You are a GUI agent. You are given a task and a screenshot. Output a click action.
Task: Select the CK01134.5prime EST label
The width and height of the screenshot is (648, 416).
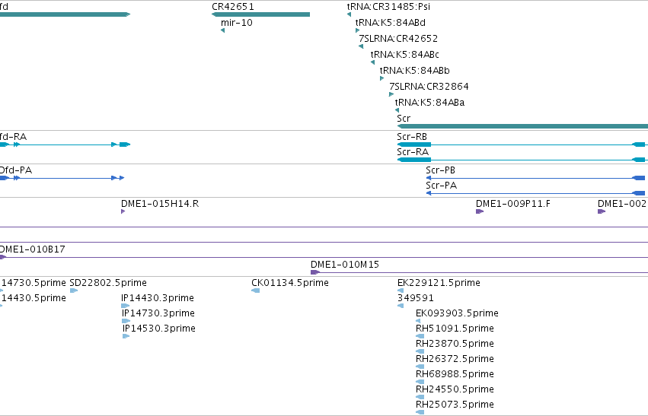tap(290, 283)
